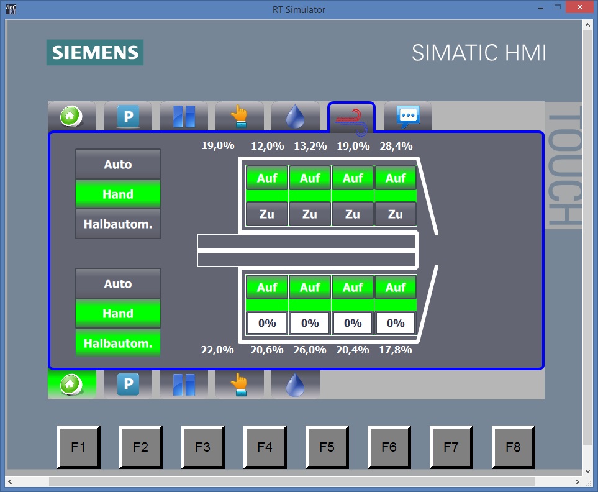Screen dimensions: 598x492
Task: Click the F6 function key
Action: (x=389, y=447)
